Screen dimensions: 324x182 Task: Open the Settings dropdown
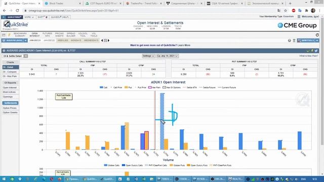[148, 56]
